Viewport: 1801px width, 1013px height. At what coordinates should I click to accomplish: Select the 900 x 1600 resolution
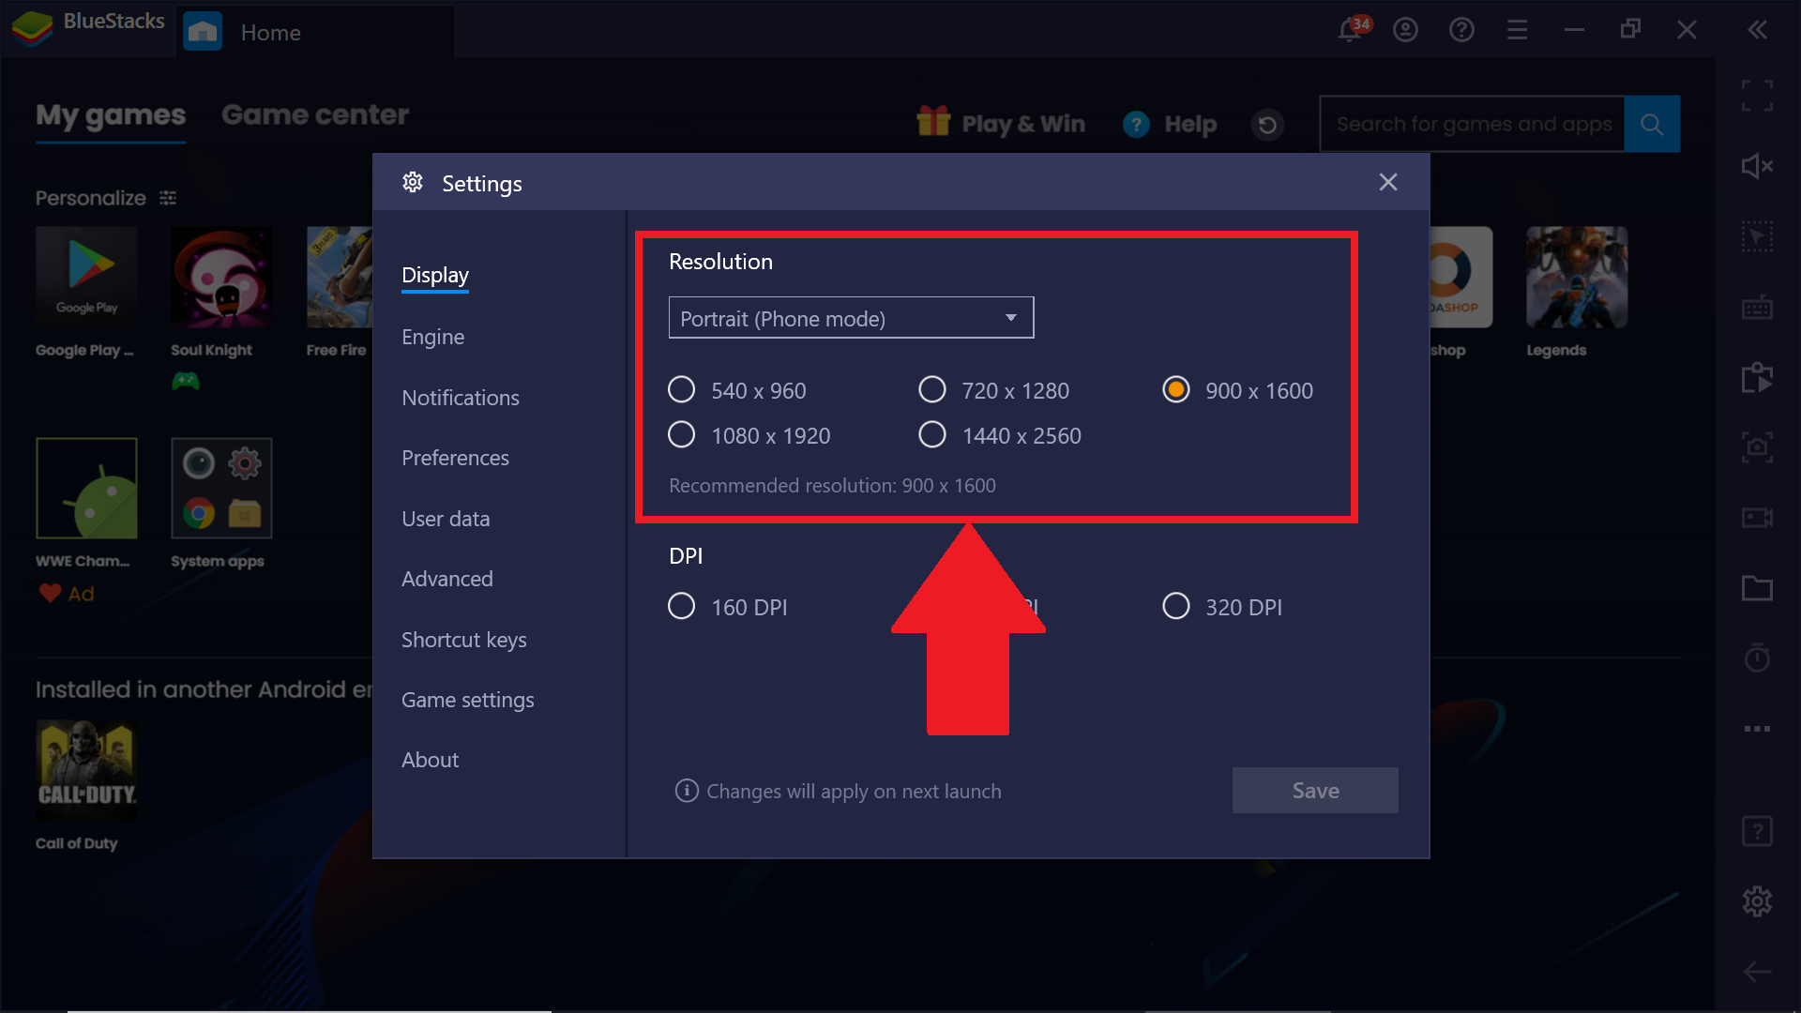[1176, 391]
